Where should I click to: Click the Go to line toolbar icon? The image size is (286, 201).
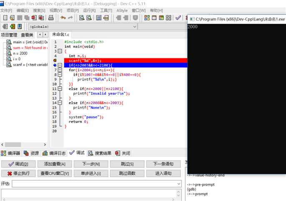106,18
